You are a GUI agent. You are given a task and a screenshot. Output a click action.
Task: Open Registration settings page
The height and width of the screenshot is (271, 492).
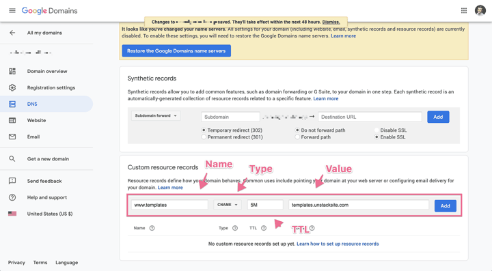[51, 87]
